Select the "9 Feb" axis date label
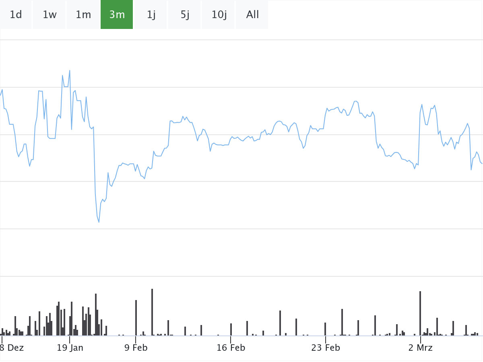Image resolution: width=483 pixels, height=362 pixels. click(136, 348)
